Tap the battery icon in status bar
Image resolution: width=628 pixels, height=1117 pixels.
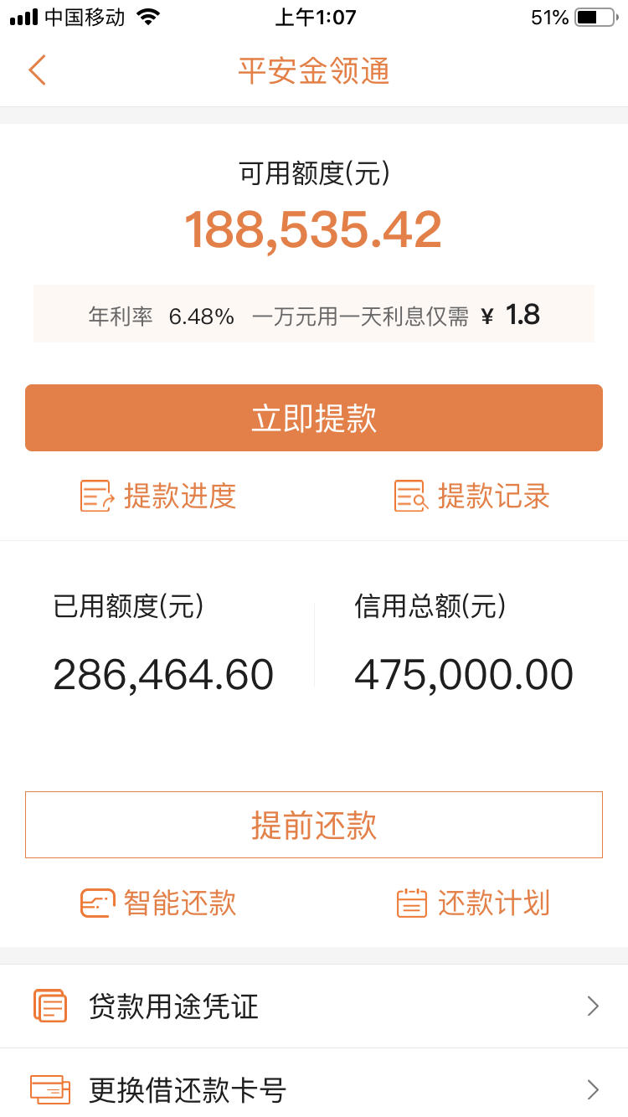pos(595,17)
